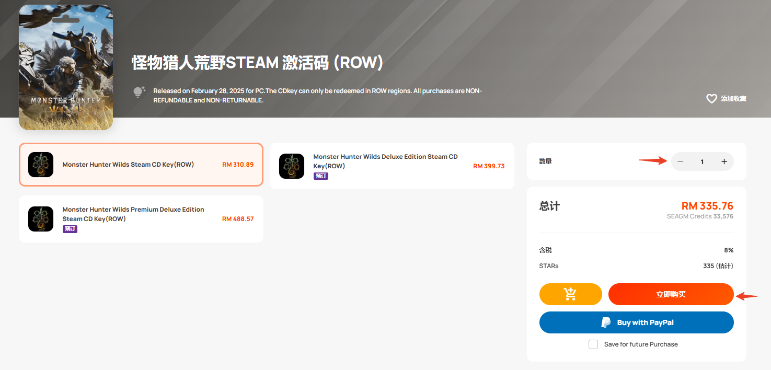Click the Monster Hunter Wilds Steam CD Key thumbnail

pos(41,165)
